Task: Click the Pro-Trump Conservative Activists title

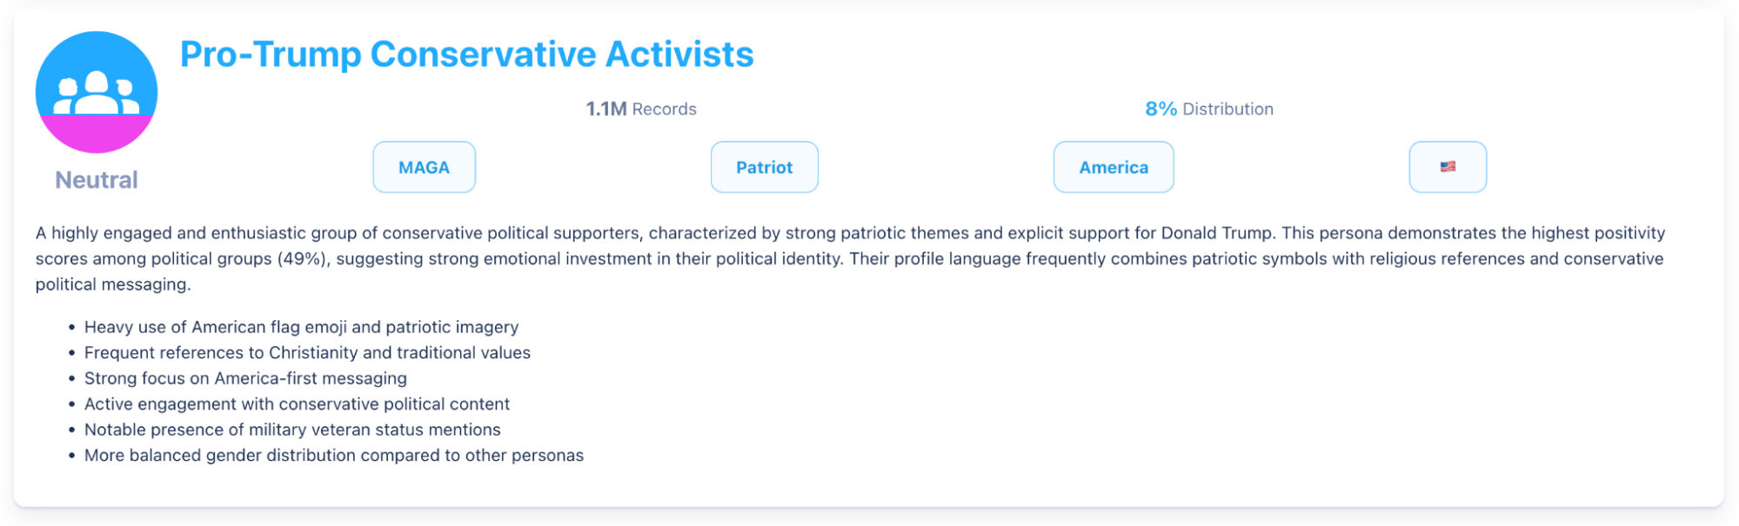Action: tap(466, 54)
